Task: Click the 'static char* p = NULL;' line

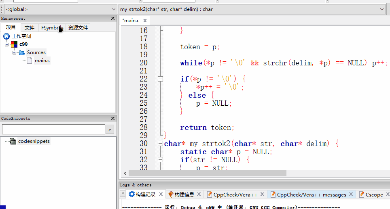Action: [226, 152]
